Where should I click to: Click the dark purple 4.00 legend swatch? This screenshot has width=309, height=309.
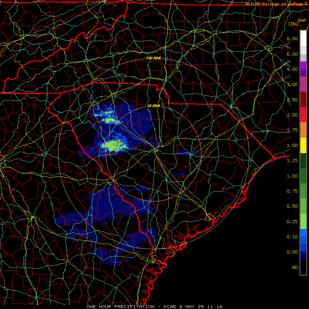303,73
